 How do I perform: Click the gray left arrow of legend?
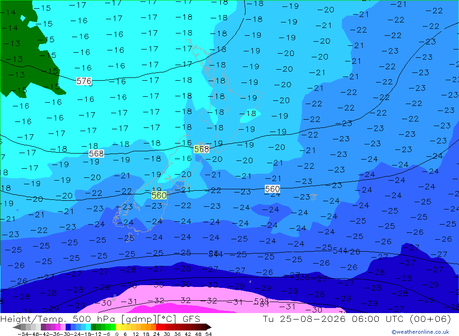tap(17, 327)
